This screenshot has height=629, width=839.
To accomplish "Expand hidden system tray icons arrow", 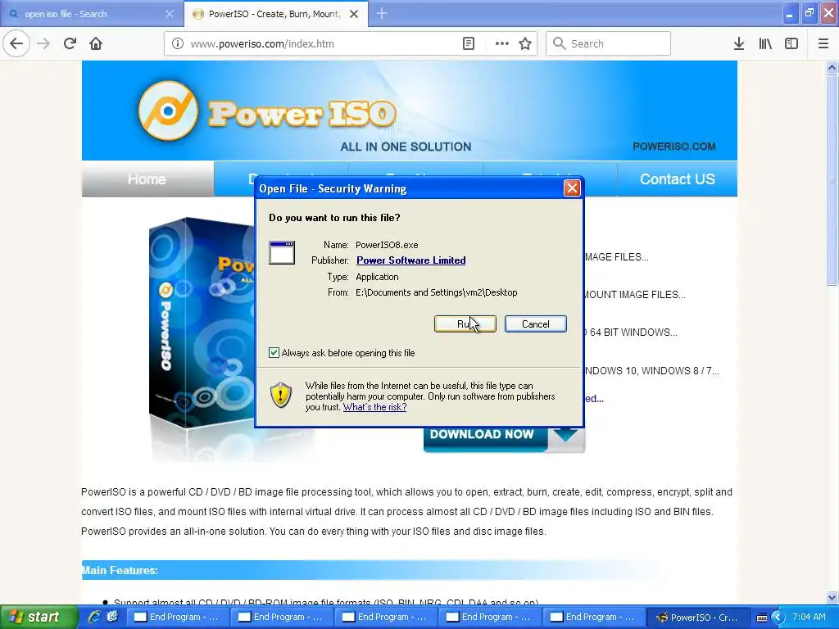I will [778, 618].
